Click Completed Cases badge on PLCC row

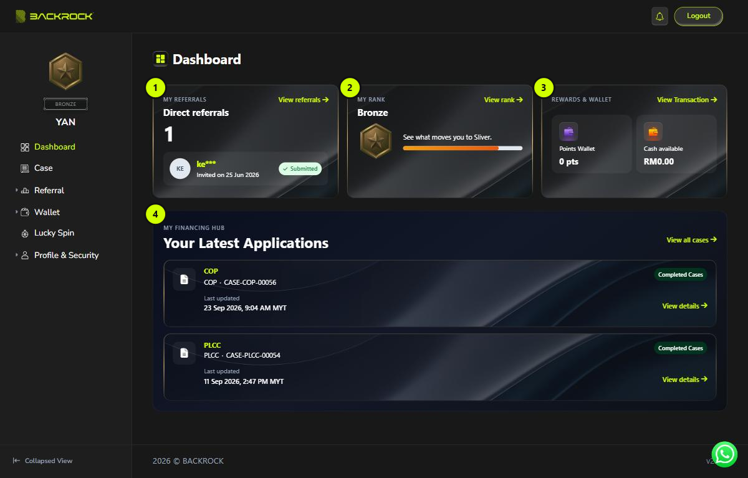point(681,348)
